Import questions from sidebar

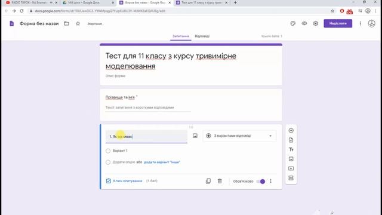click(291, 140)
